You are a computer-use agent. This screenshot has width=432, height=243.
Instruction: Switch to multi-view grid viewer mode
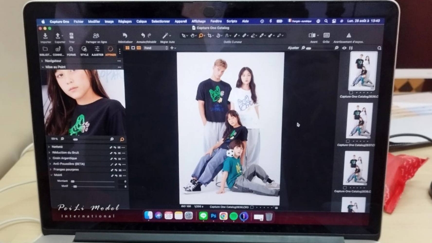click(x=127, y=48)
